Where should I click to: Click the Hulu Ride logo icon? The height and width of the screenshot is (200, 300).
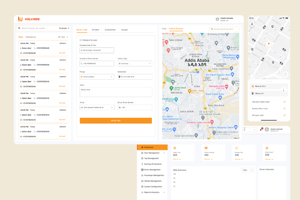click(20, 19)
